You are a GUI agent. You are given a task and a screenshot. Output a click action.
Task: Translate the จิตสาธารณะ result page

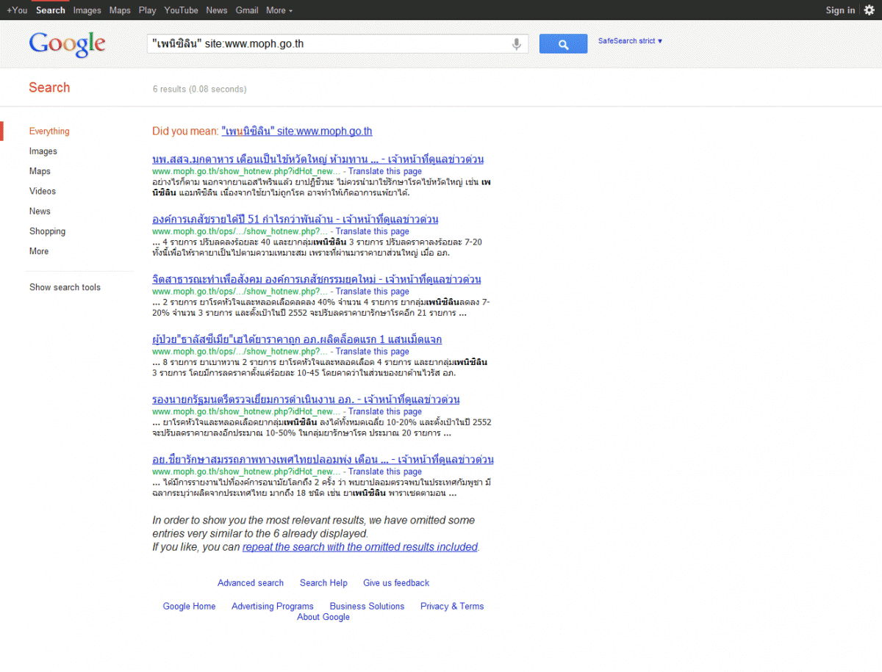coord(373,292)
